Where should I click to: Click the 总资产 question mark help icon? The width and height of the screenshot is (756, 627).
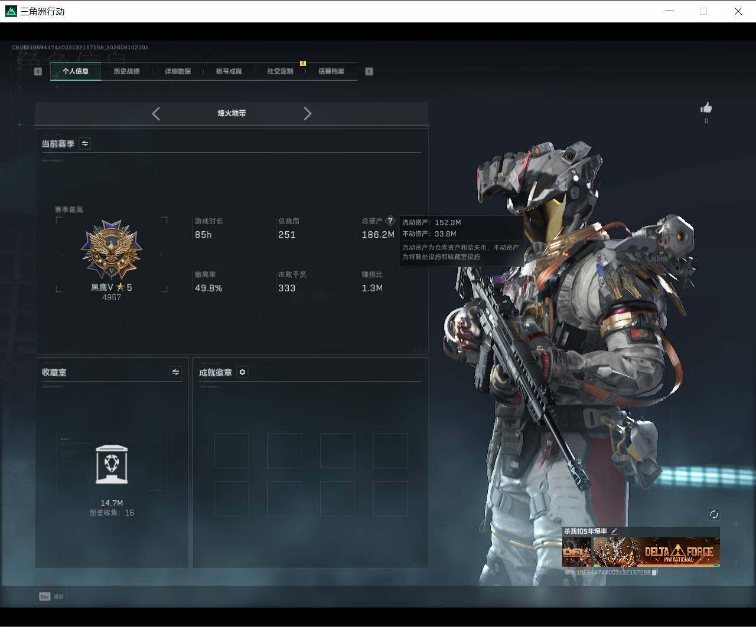[x=390, y=221]
